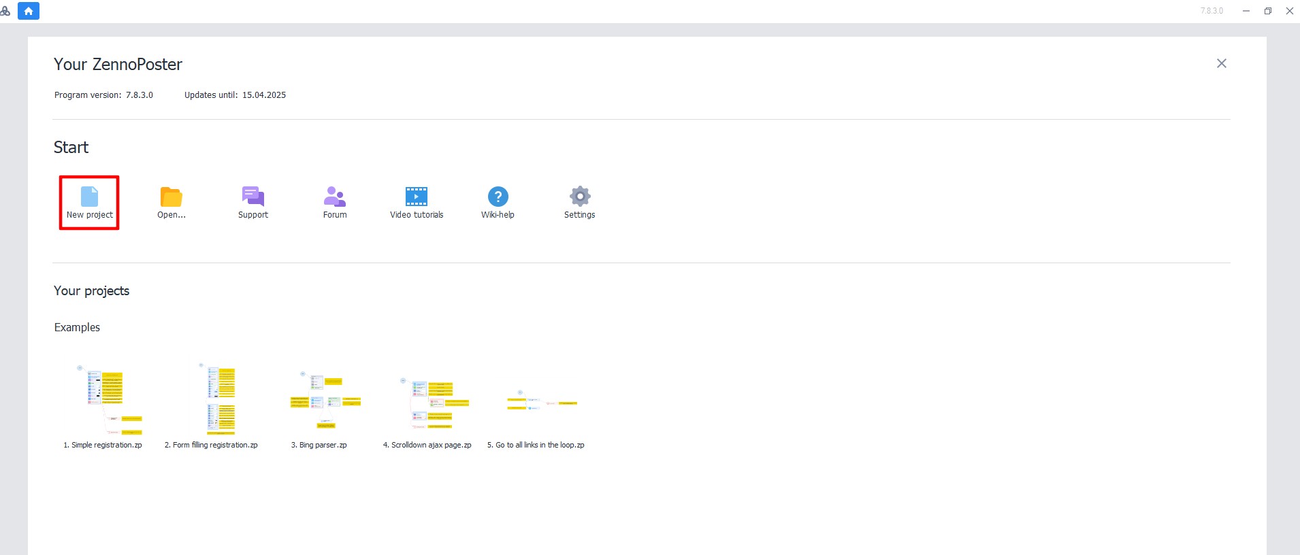Open the Go to all links example thumbnail
This screenshot has width=1300, height=555.
(x=542, y=400)
